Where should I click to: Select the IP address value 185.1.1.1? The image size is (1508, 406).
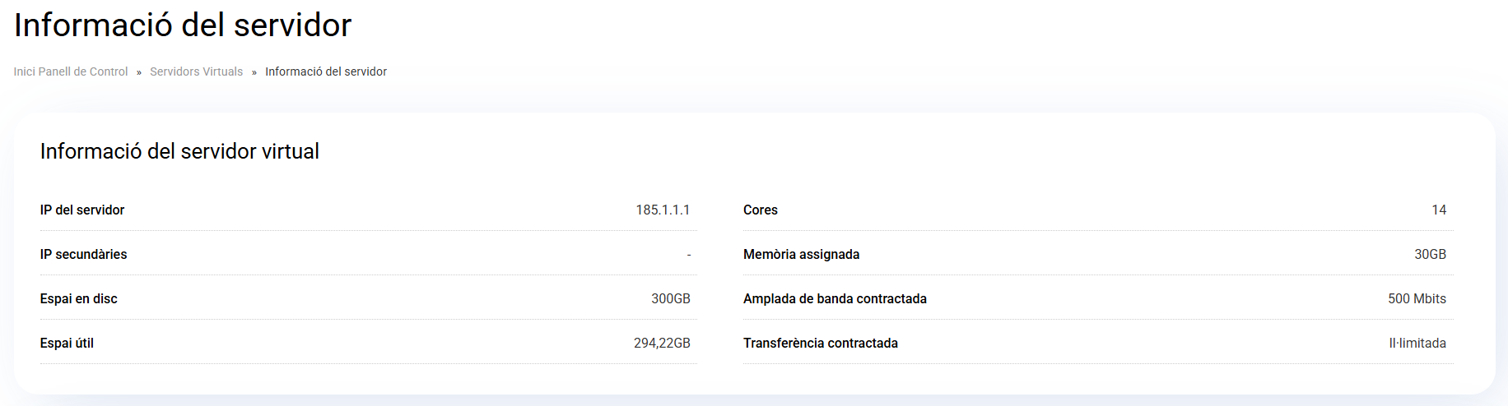(663, 210)
